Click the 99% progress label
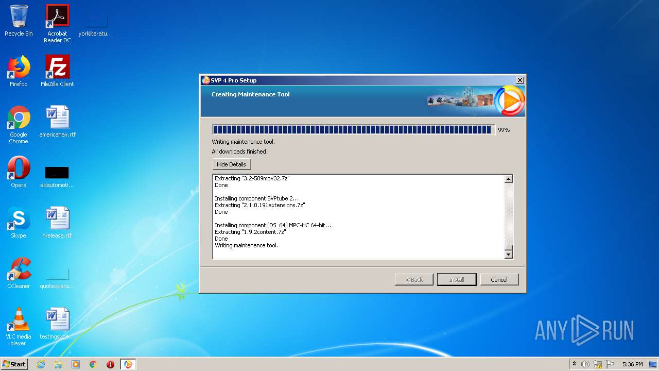 click(x=504, y=130)
